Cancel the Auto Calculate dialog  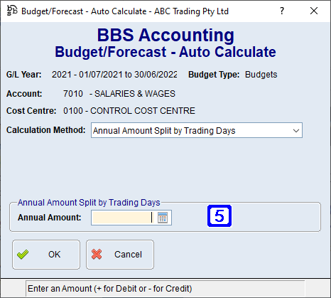(x=120, y=255)
